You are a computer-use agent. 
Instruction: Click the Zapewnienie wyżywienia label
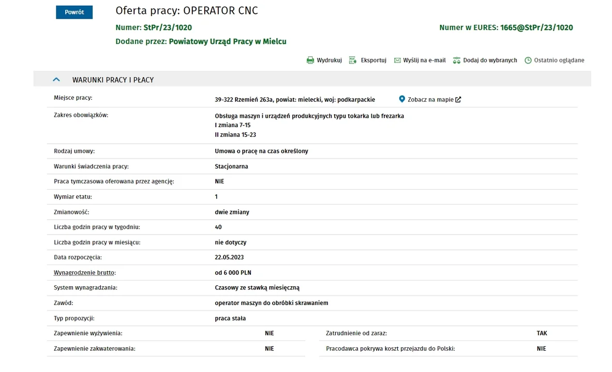[x=88, y=333]
